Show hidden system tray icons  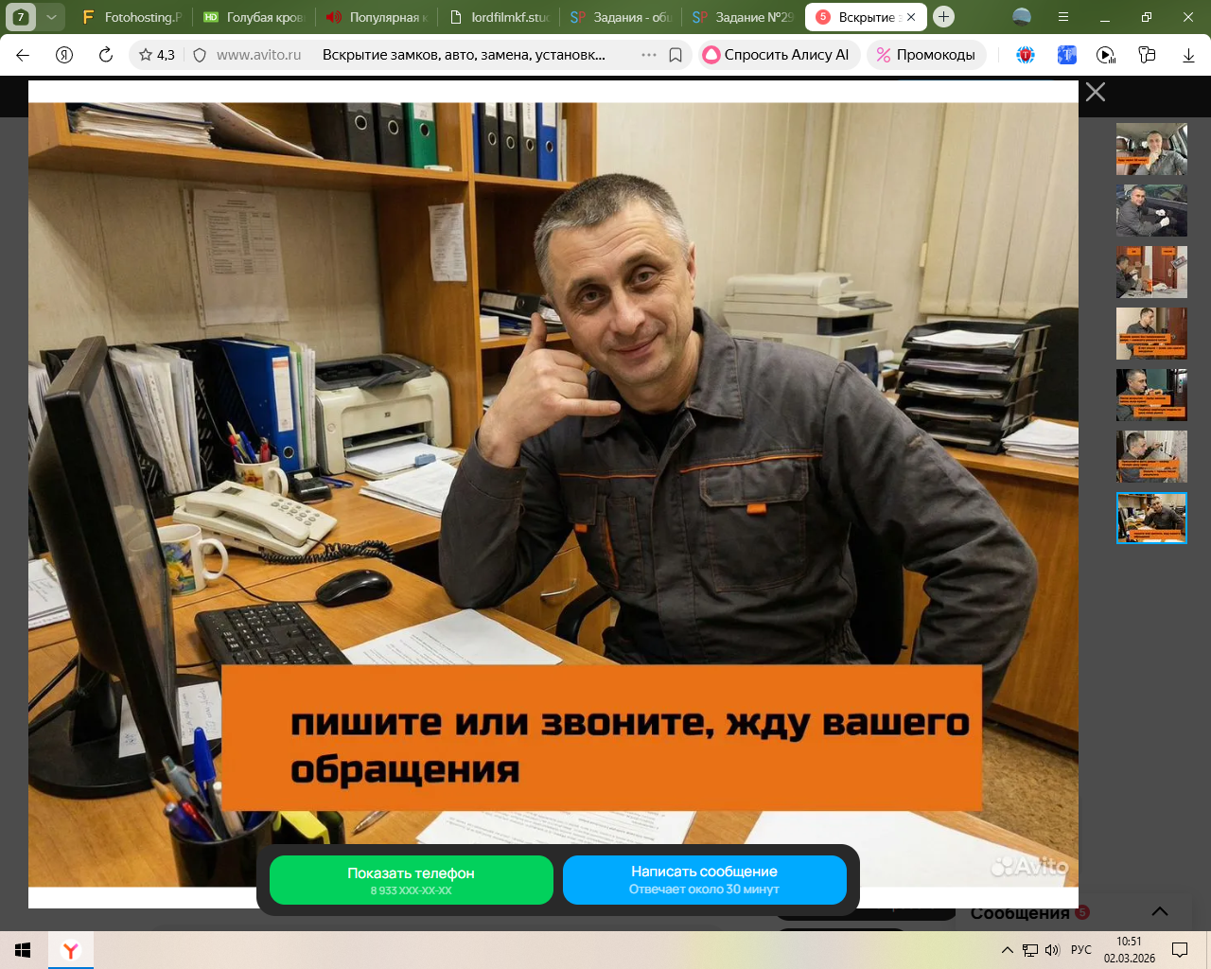tap(1008, 950)
